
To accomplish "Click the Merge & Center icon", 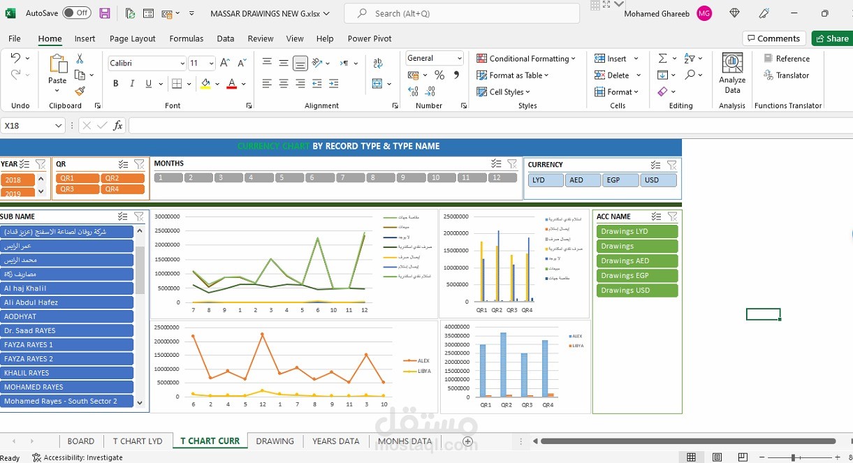I will pos(377,84).
